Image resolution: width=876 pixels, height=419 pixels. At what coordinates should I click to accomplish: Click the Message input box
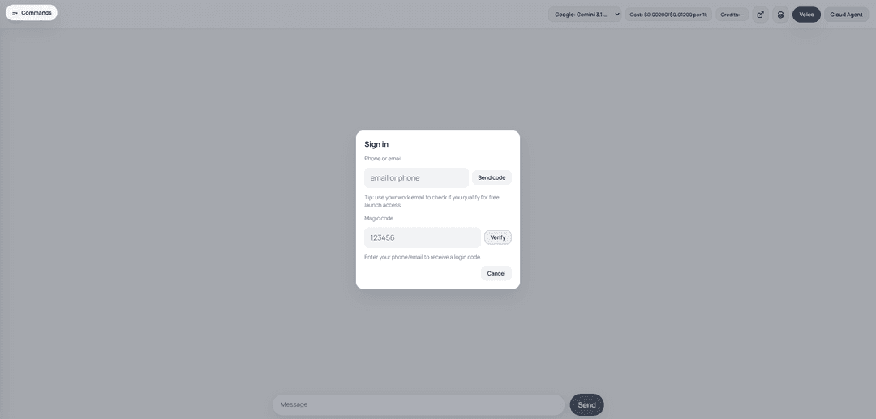(418, 404)
